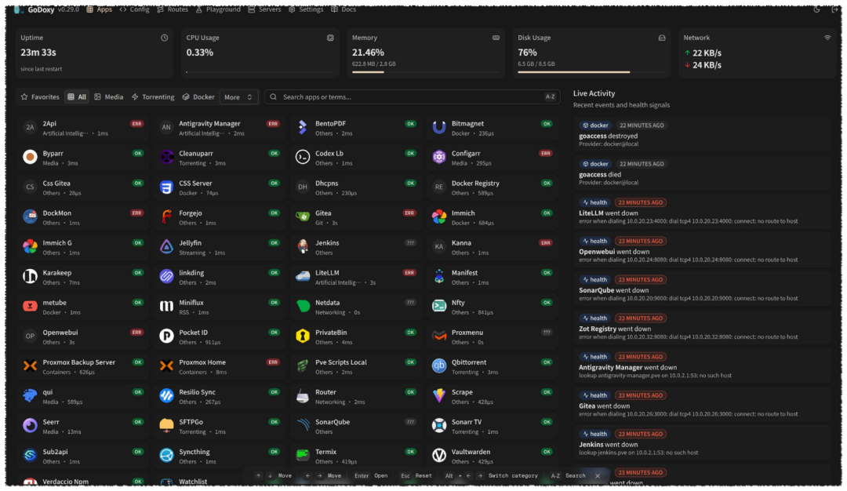Click the CPU Usage settings icon

click(x=330, y=38)
